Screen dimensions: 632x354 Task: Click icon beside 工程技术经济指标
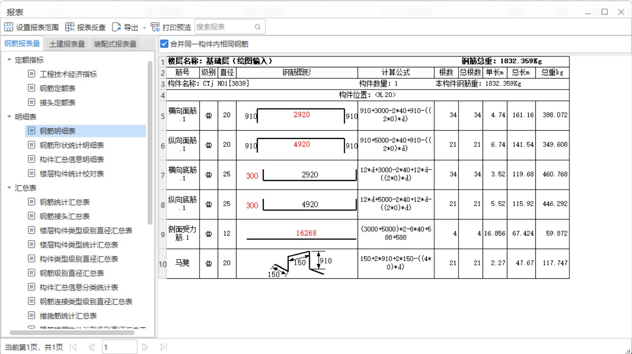[x=31, y=74]
